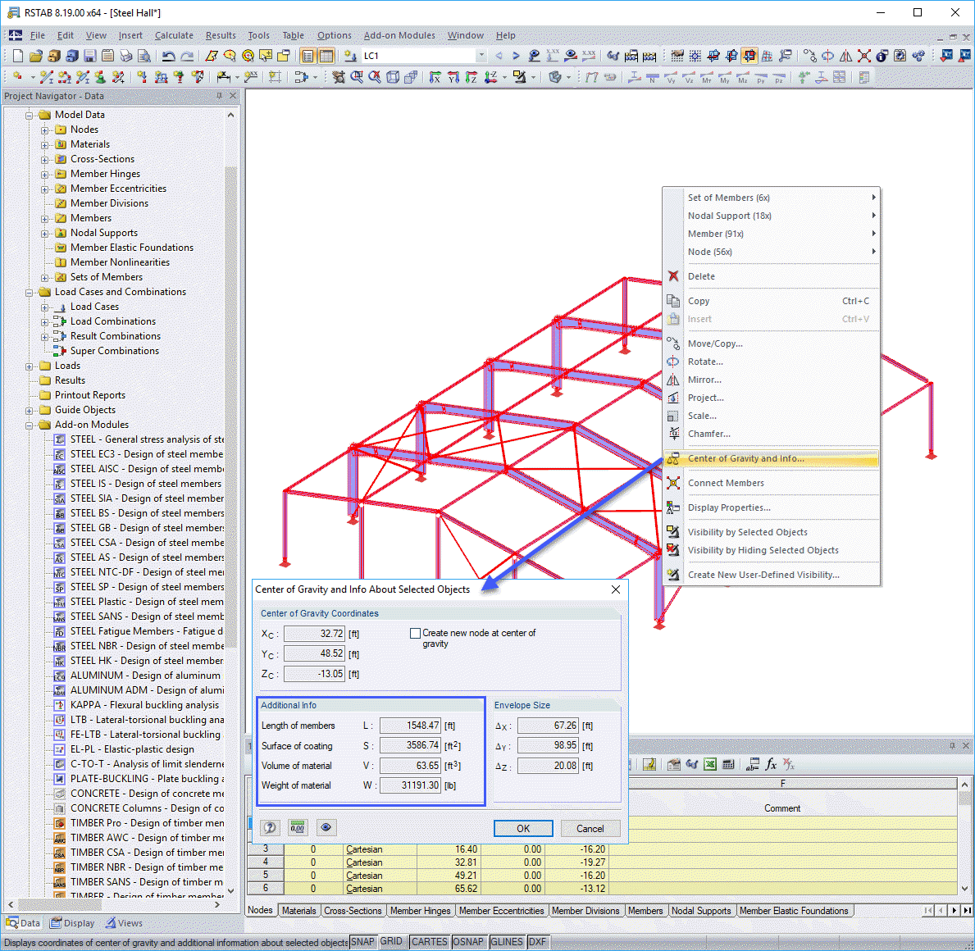Screen dimensions: 975x951
Task: Switch to the Display navigator tab
Action: tap(73, 923)
